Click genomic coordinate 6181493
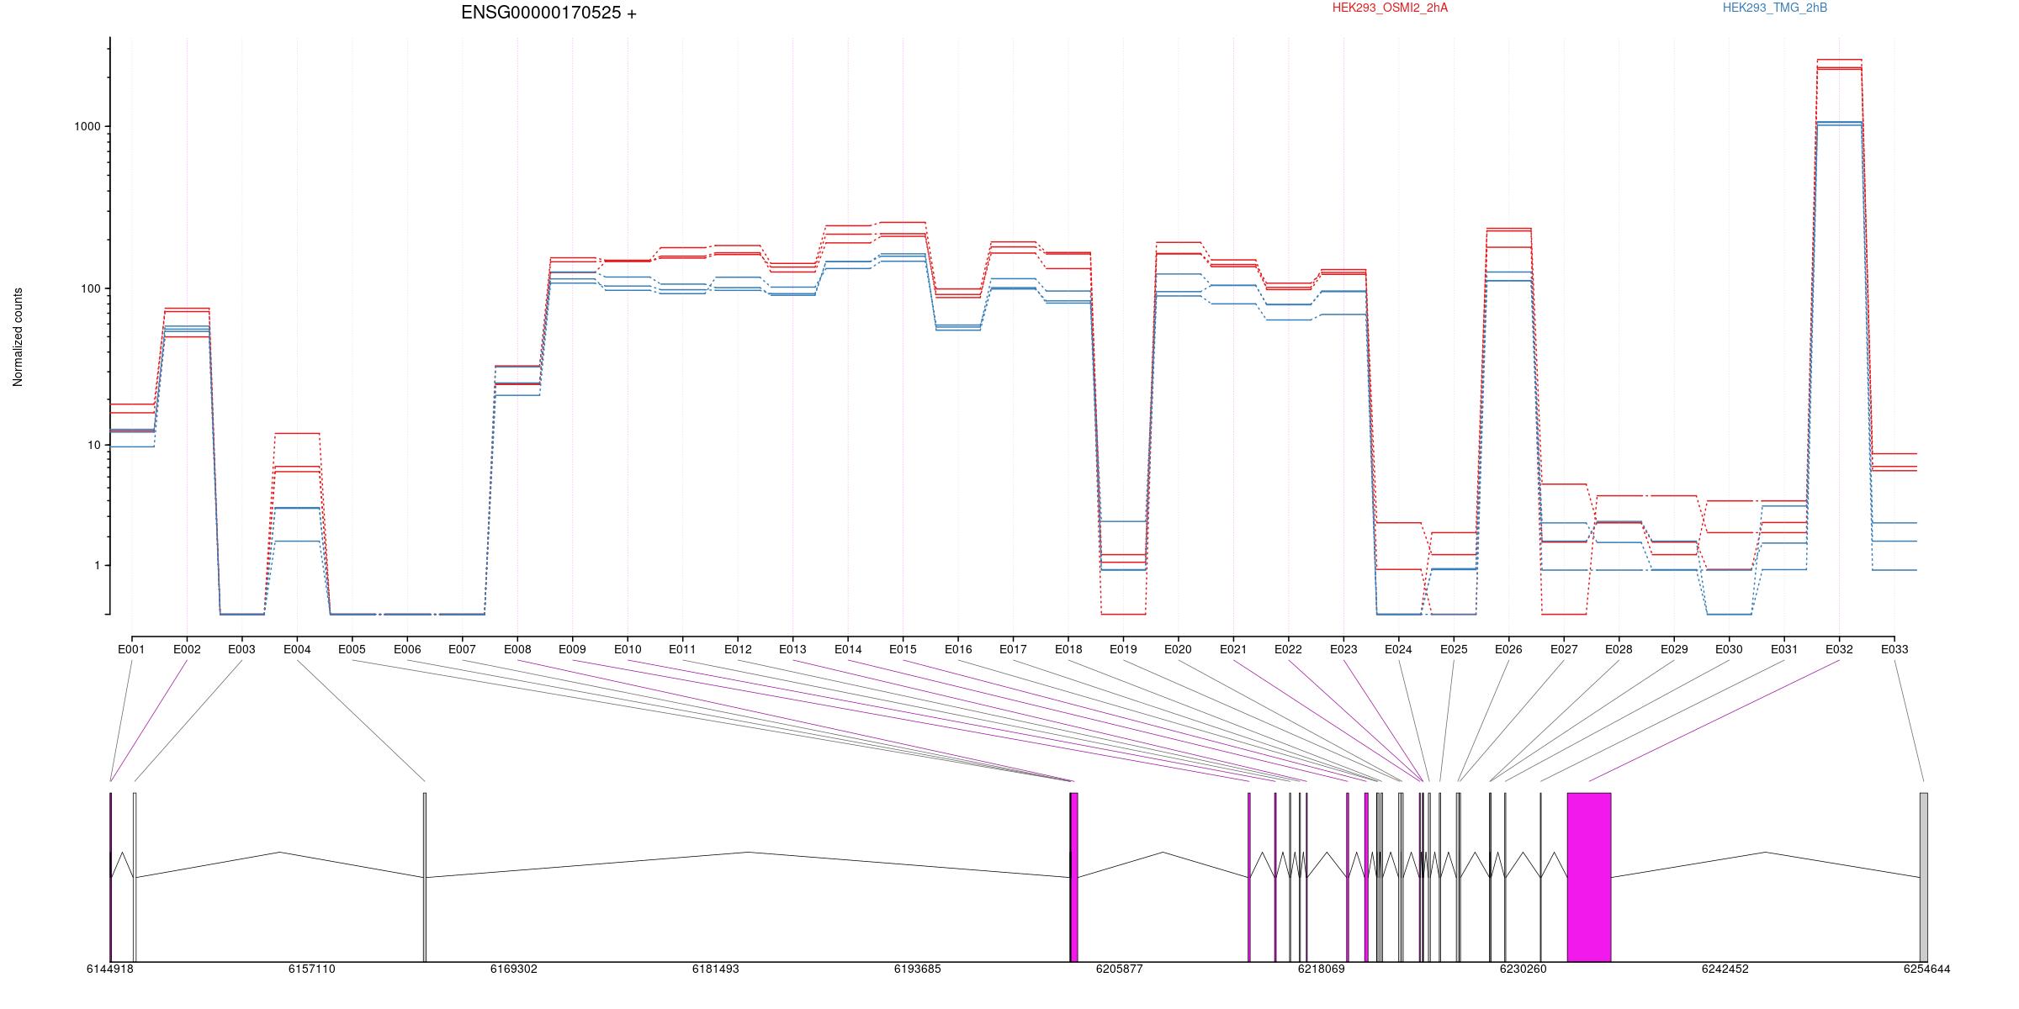The image size is (2019, 1009). click(x=716, y=969)
